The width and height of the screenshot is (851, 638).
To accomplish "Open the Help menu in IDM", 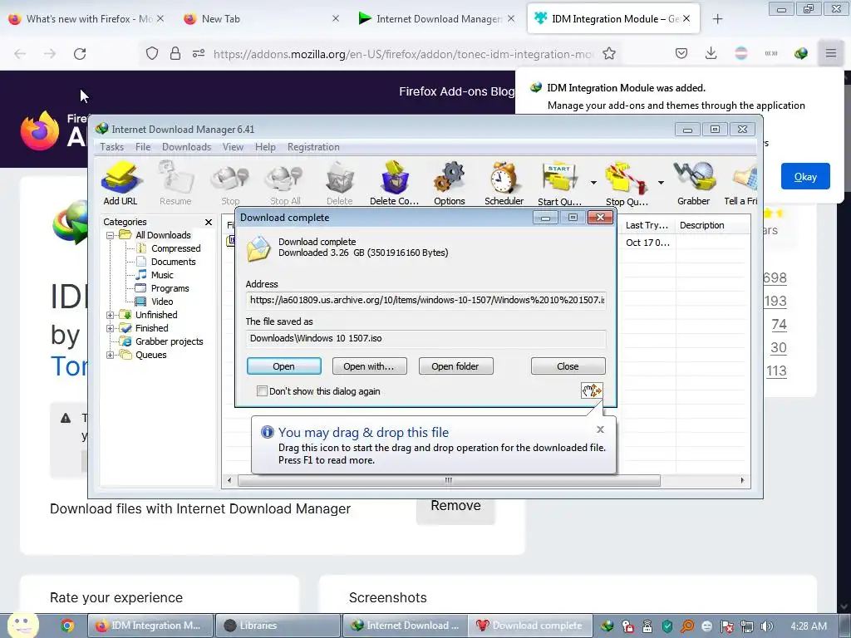I will (265, 147).
